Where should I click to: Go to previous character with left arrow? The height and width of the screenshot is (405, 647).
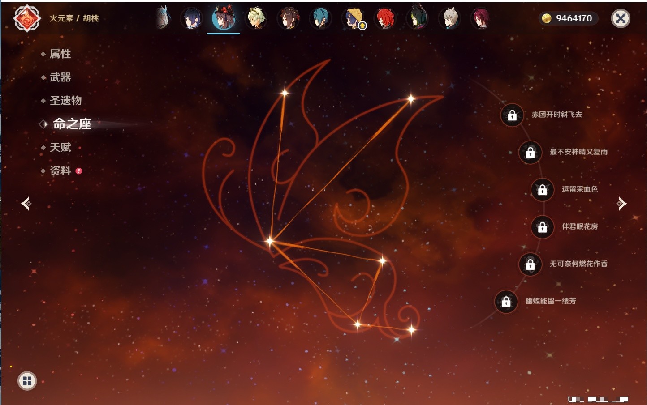26,204
